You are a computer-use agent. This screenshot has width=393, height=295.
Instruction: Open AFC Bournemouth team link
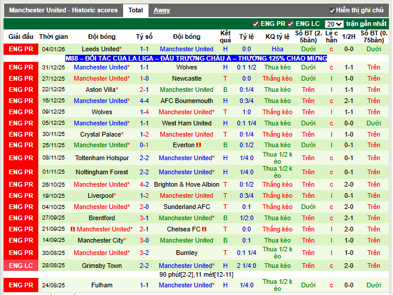(187, 101)
